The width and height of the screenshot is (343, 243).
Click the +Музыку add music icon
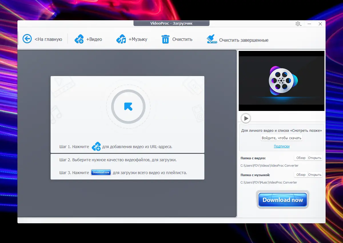pos(121,39)
